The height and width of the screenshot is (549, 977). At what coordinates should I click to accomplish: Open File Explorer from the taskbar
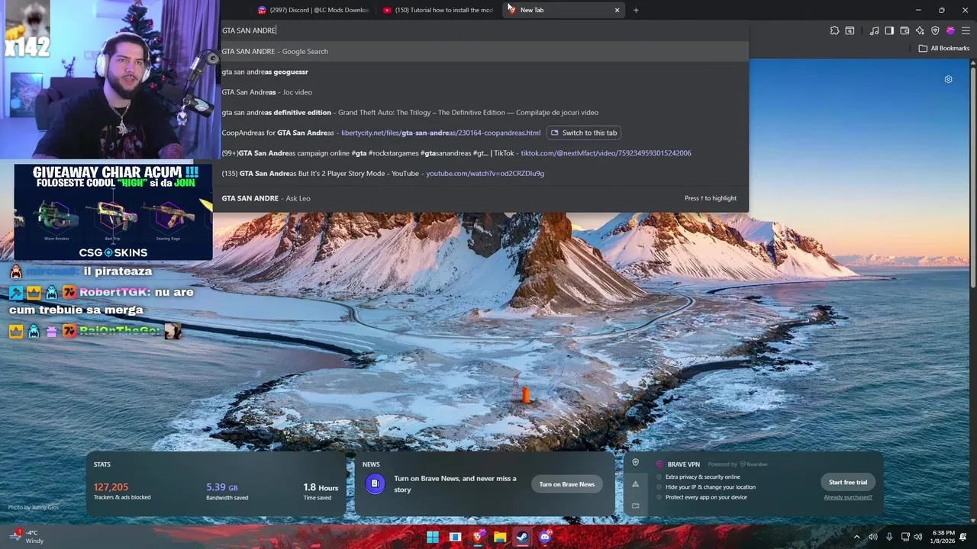coord(500,537)
